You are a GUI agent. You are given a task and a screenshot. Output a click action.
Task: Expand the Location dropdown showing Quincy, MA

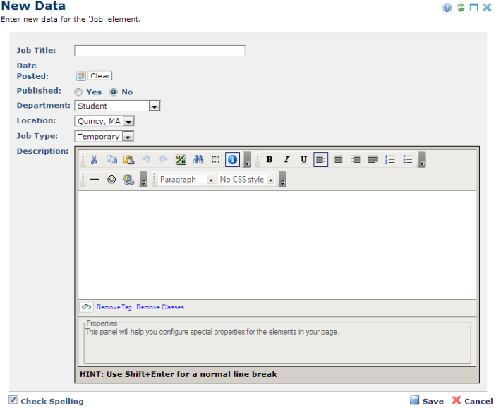[128, 121]
